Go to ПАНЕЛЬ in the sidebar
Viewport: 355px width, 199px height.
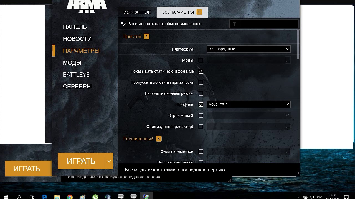coord(75,27)
